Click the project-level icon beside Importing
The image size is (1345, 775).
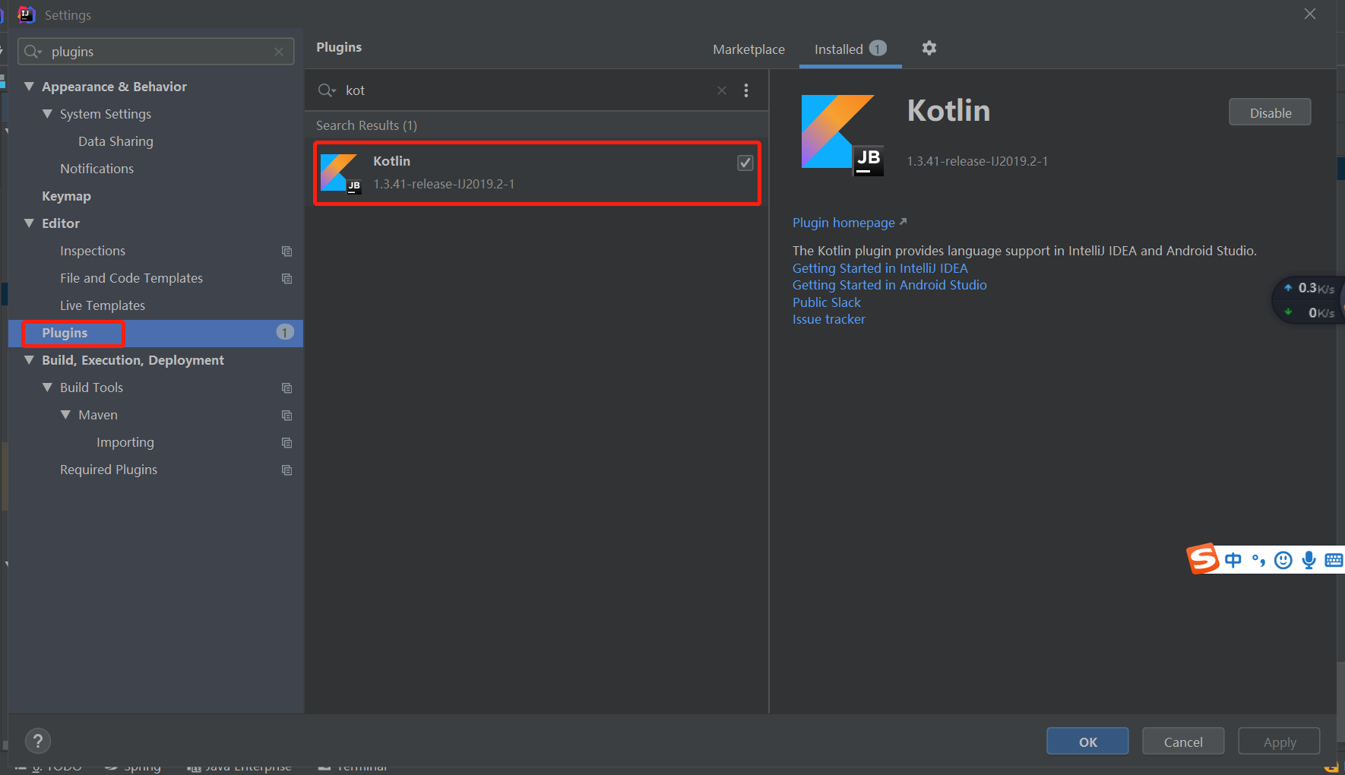(286, 442)
